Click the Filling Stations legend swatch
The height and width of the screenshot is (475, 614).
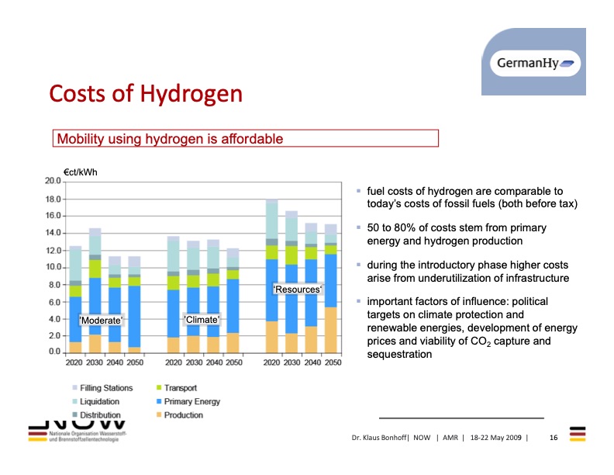tap(74, 387)
